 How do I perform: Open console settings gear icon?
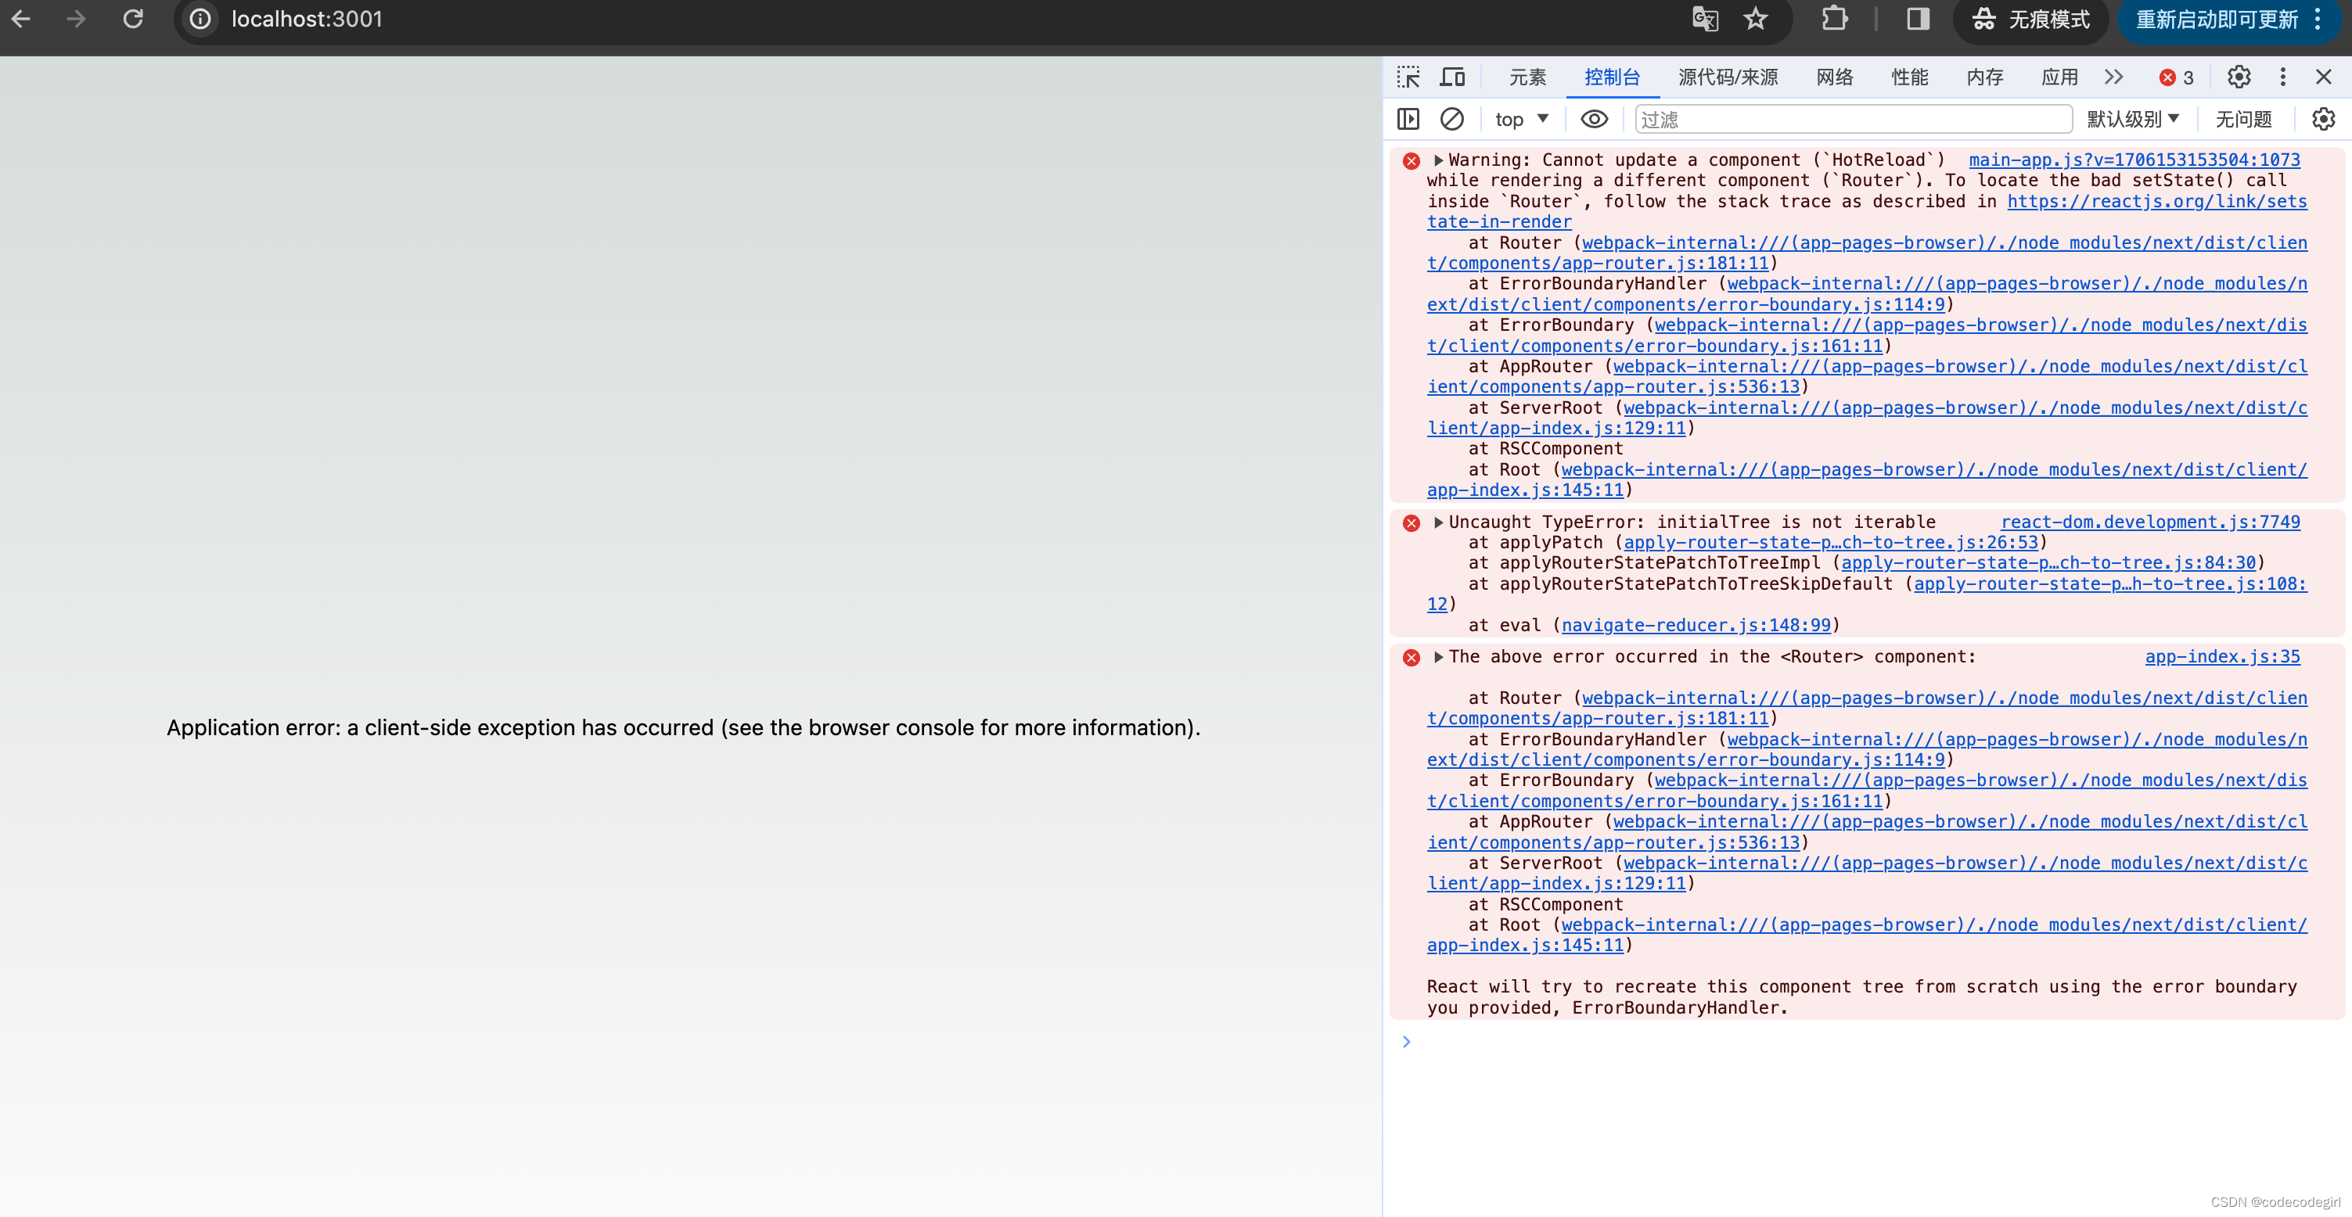click(x=2323, y=120)
